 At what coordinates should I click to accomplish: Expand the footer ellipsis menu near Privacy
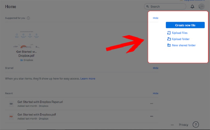coord(172,125)
